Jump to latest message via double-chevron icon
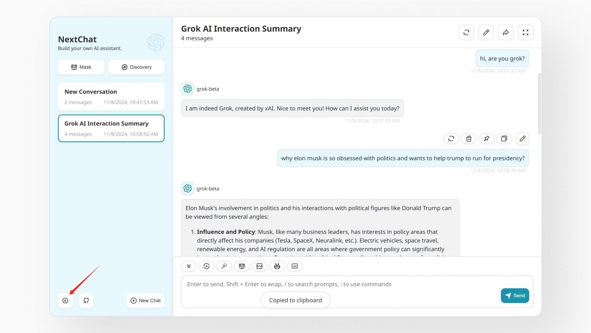 (x=189, y=266)
